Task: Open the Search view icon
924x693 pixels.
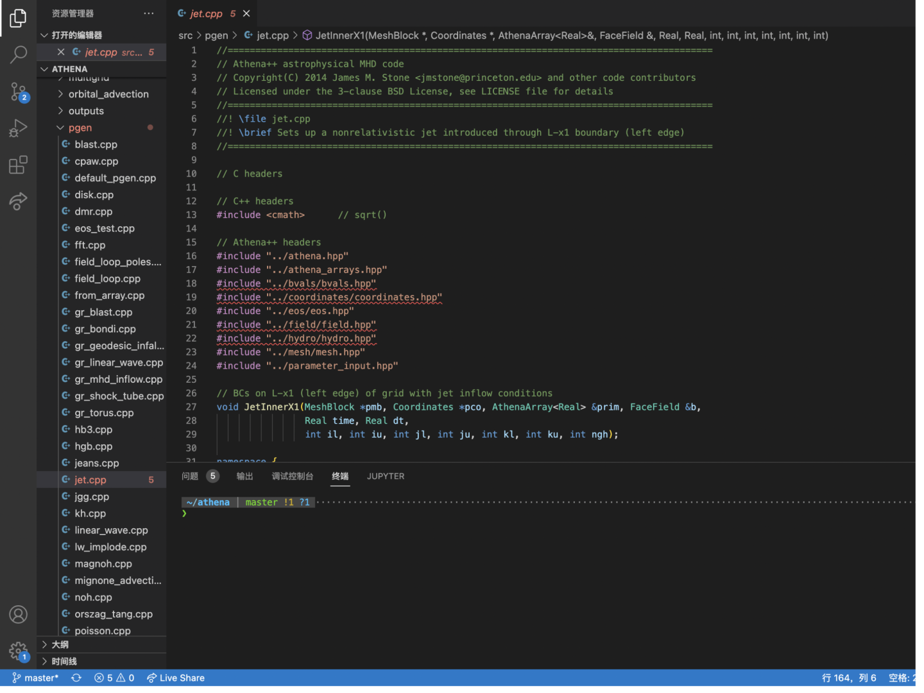Action: click(18, 55)
